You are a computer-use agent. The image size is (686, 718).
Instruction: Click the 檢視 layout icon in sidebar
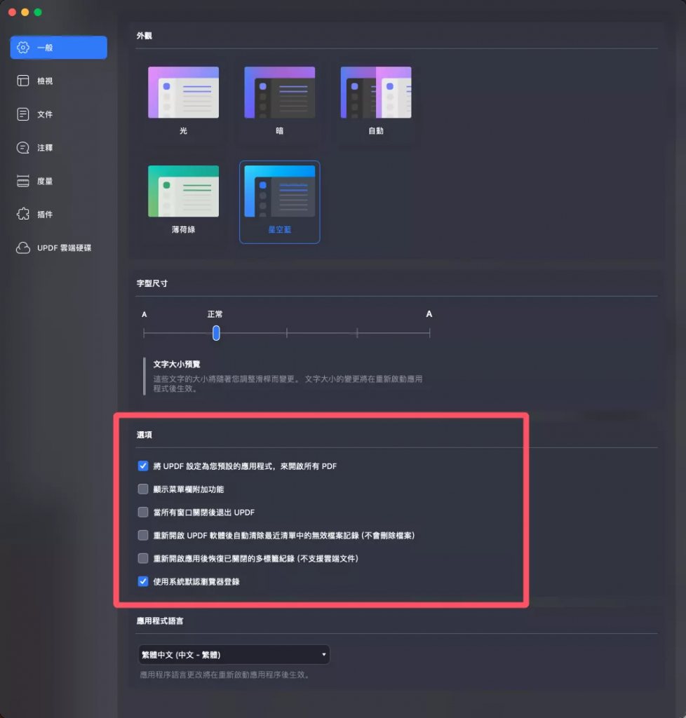pos(23,81)
